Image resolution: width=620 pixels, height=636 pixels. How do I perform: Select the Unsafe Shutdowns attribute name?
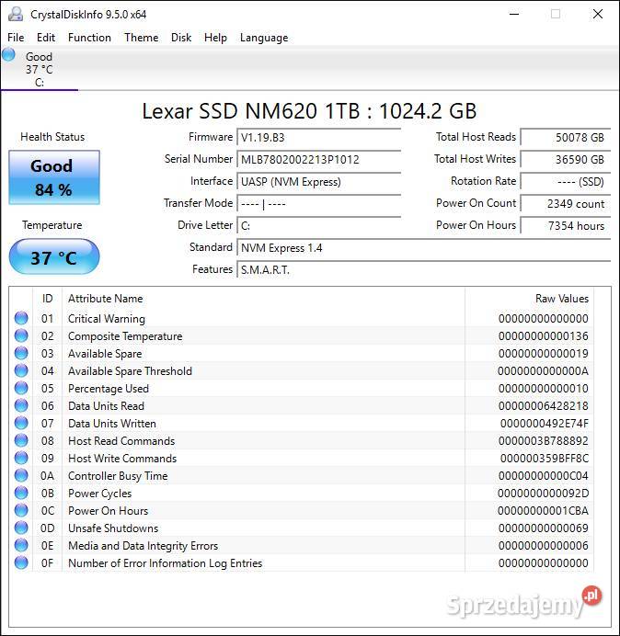113,528
